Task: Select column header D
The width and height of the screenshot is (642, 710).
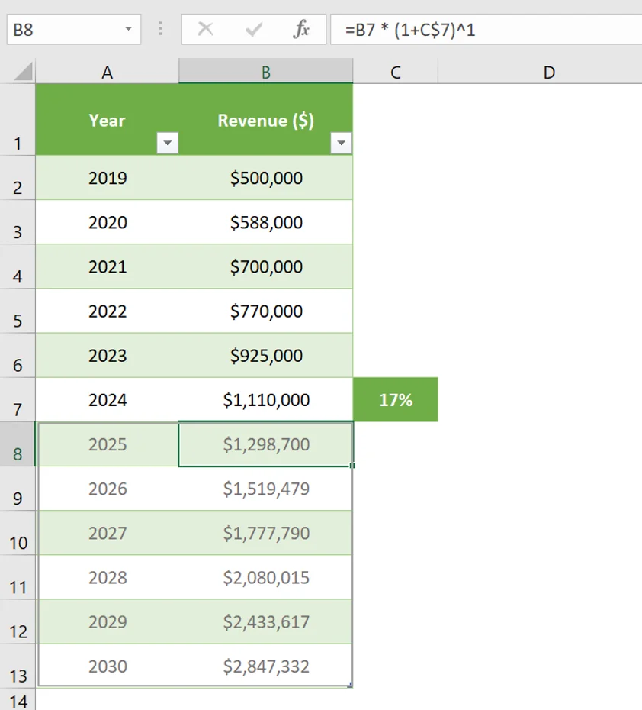Action: (x=548, y=71)
